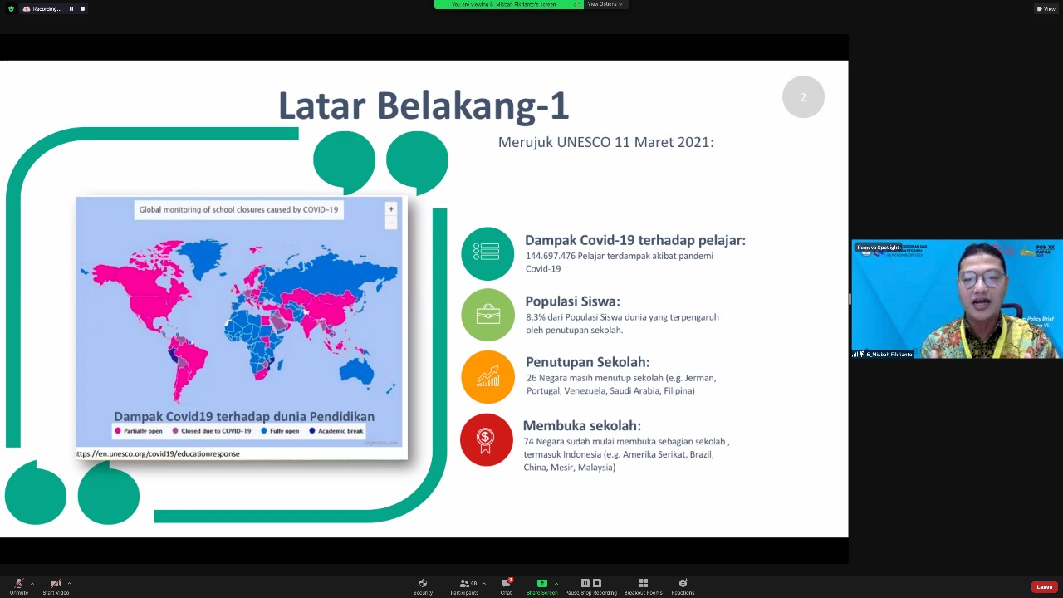Click the Penutupan Sekolah heading
The image size is (1063, 598).
pos(588,362)
